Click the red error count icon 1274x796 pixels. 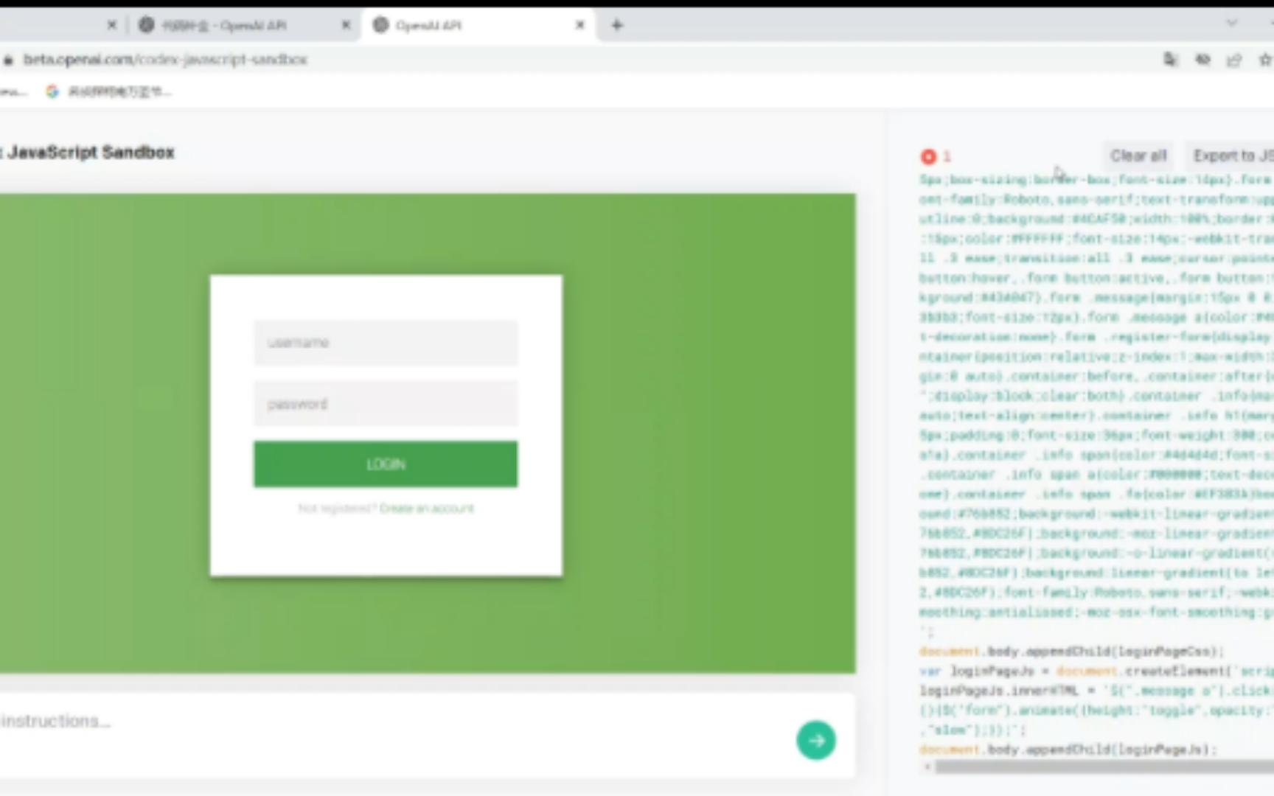(928, 156)
